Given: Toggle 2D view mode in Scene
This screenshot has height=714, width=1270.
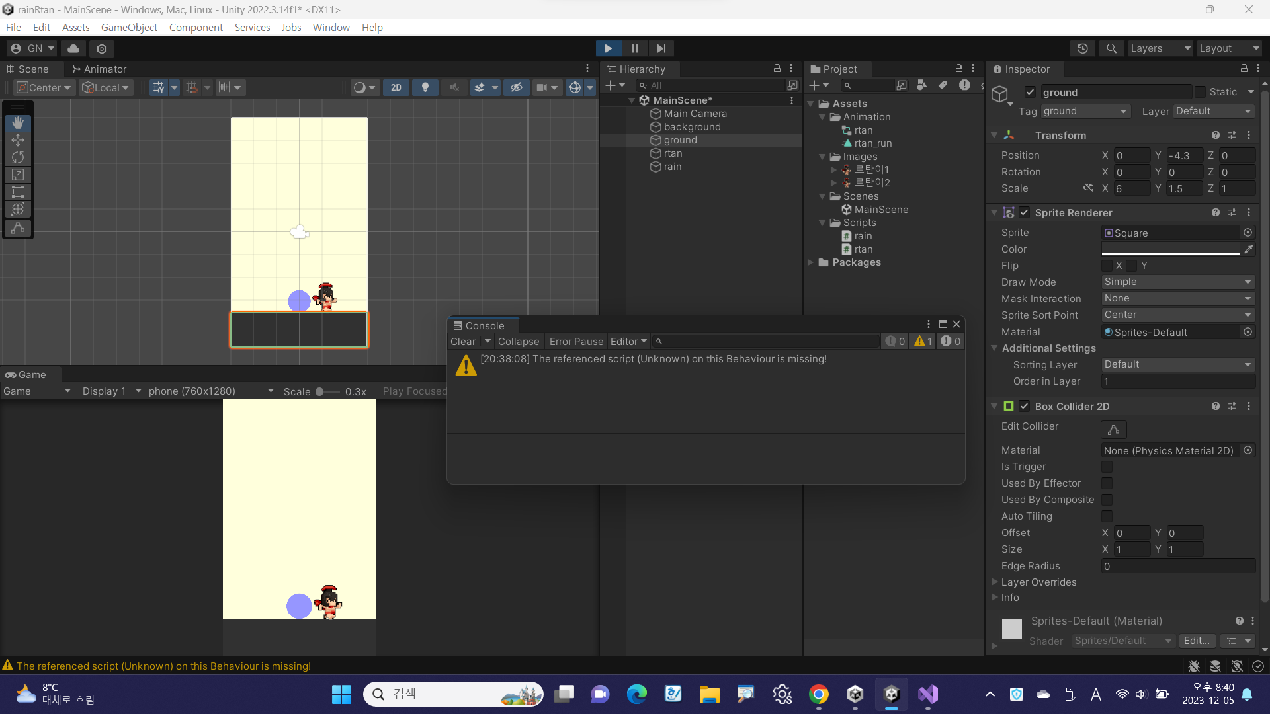Looking at the screenshot, I should [396, 87].
